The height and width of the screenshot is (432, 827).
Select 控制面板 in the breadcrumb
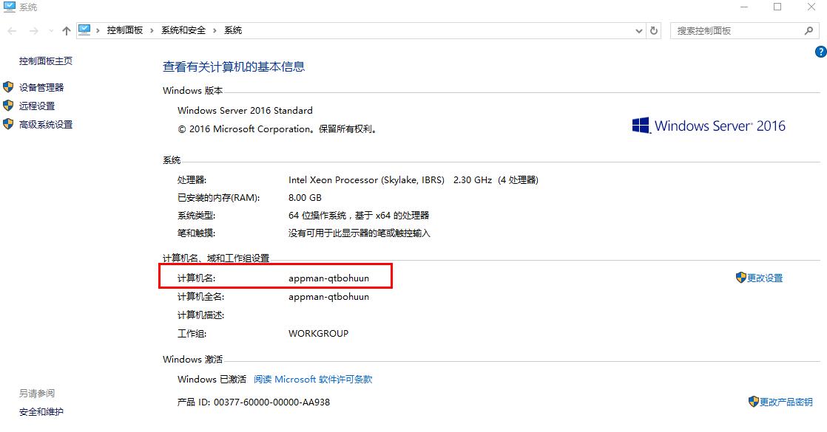[125, 30]
